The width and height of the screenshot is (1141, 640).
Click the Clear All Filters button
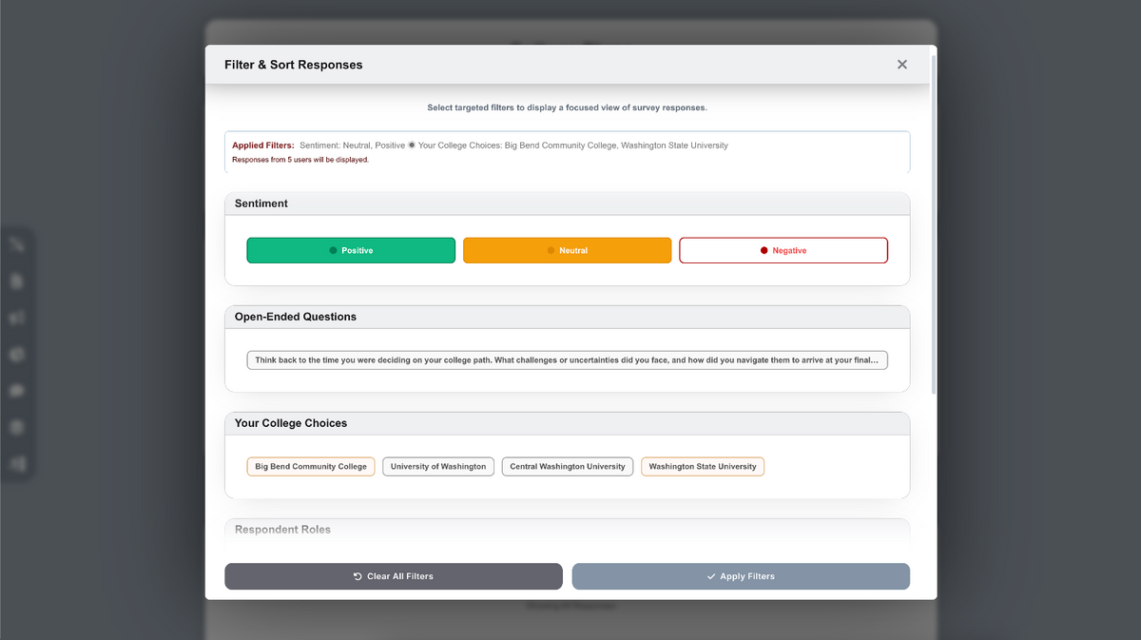click(x=394, y=575)
